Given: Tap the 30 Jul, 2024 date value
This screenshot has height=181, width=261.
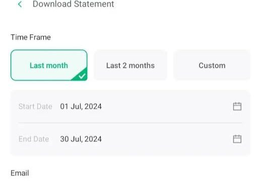Looking at the screenshot, I should 81,139.
